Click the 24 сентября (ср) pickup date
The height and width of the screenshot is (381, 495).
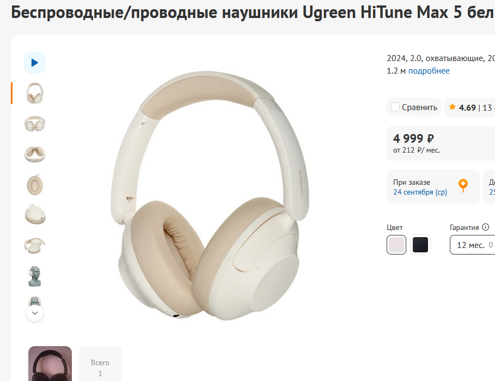click(420, 192)
